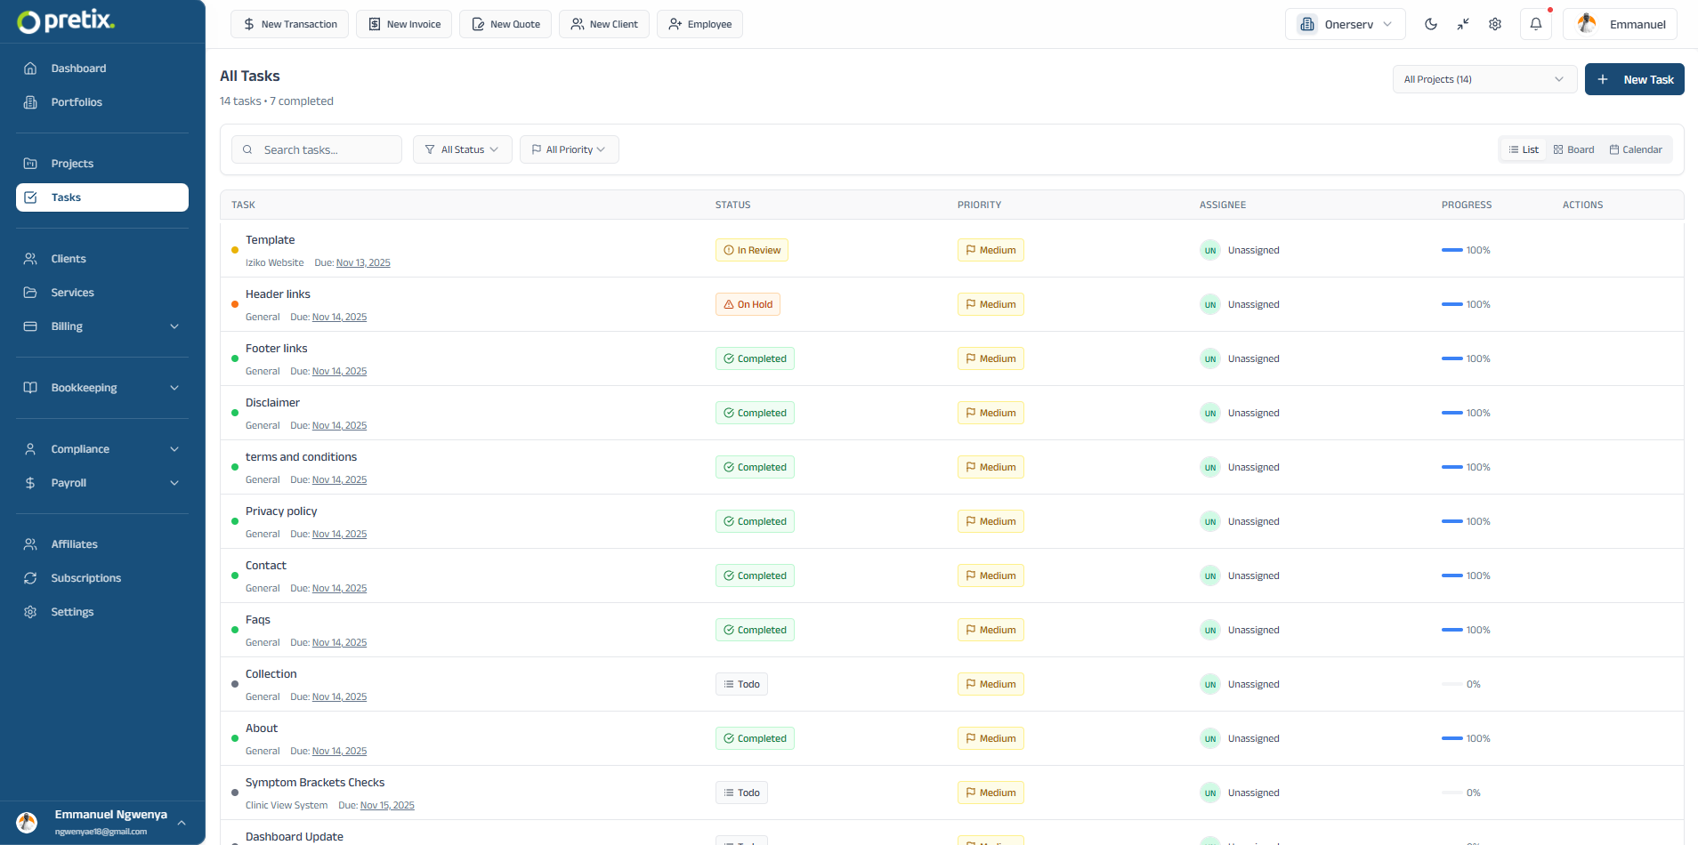Screen dimensions: 1698x845
Task: Toggle dark mode moon icon
Action: click(x=1430, y=24)
